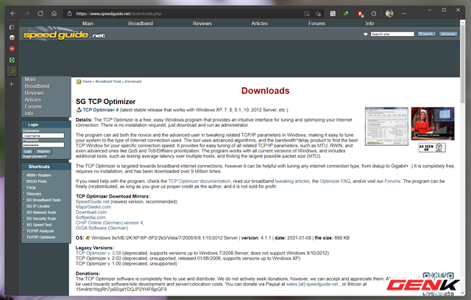Open browser settings and more menu
471x300 pixels.
(x=403, y=13)
